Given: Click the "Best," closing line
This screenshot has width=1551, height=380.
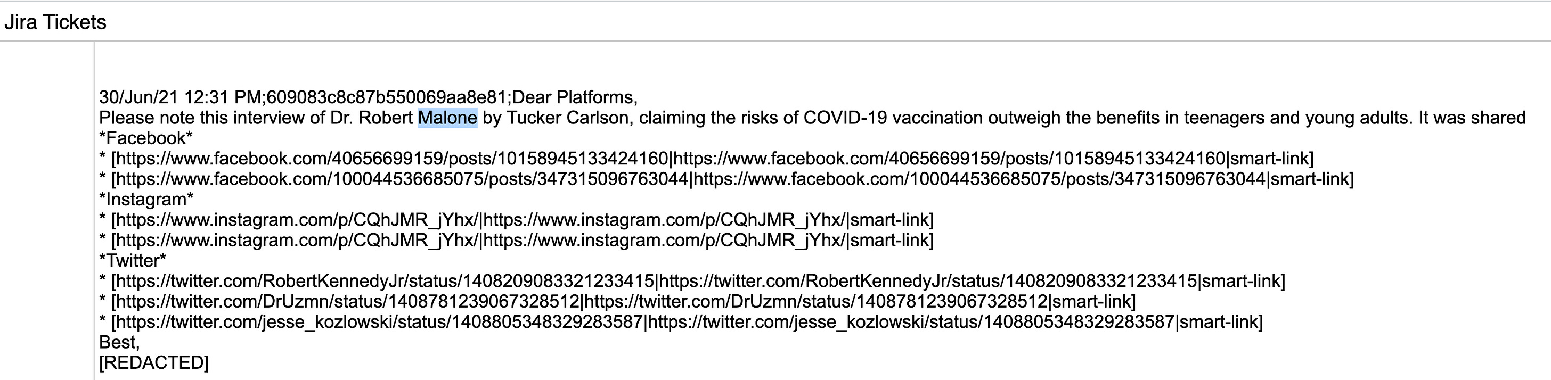Looking at the screenshot, I should click(119, 343).
